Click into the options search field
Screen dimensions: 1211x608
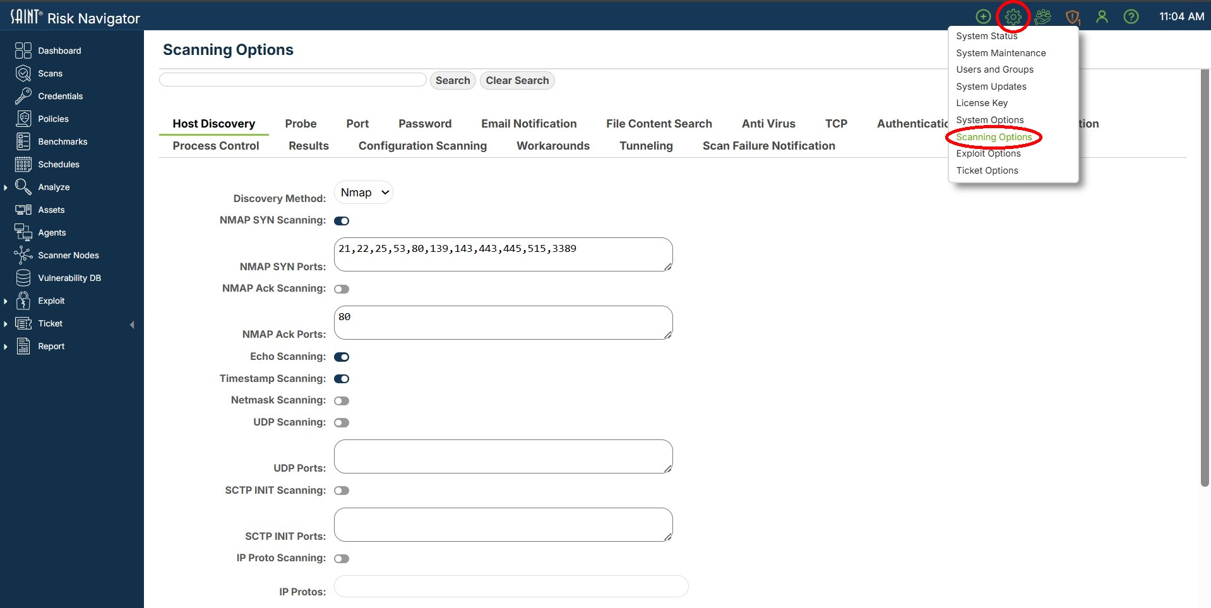point(293,80)
